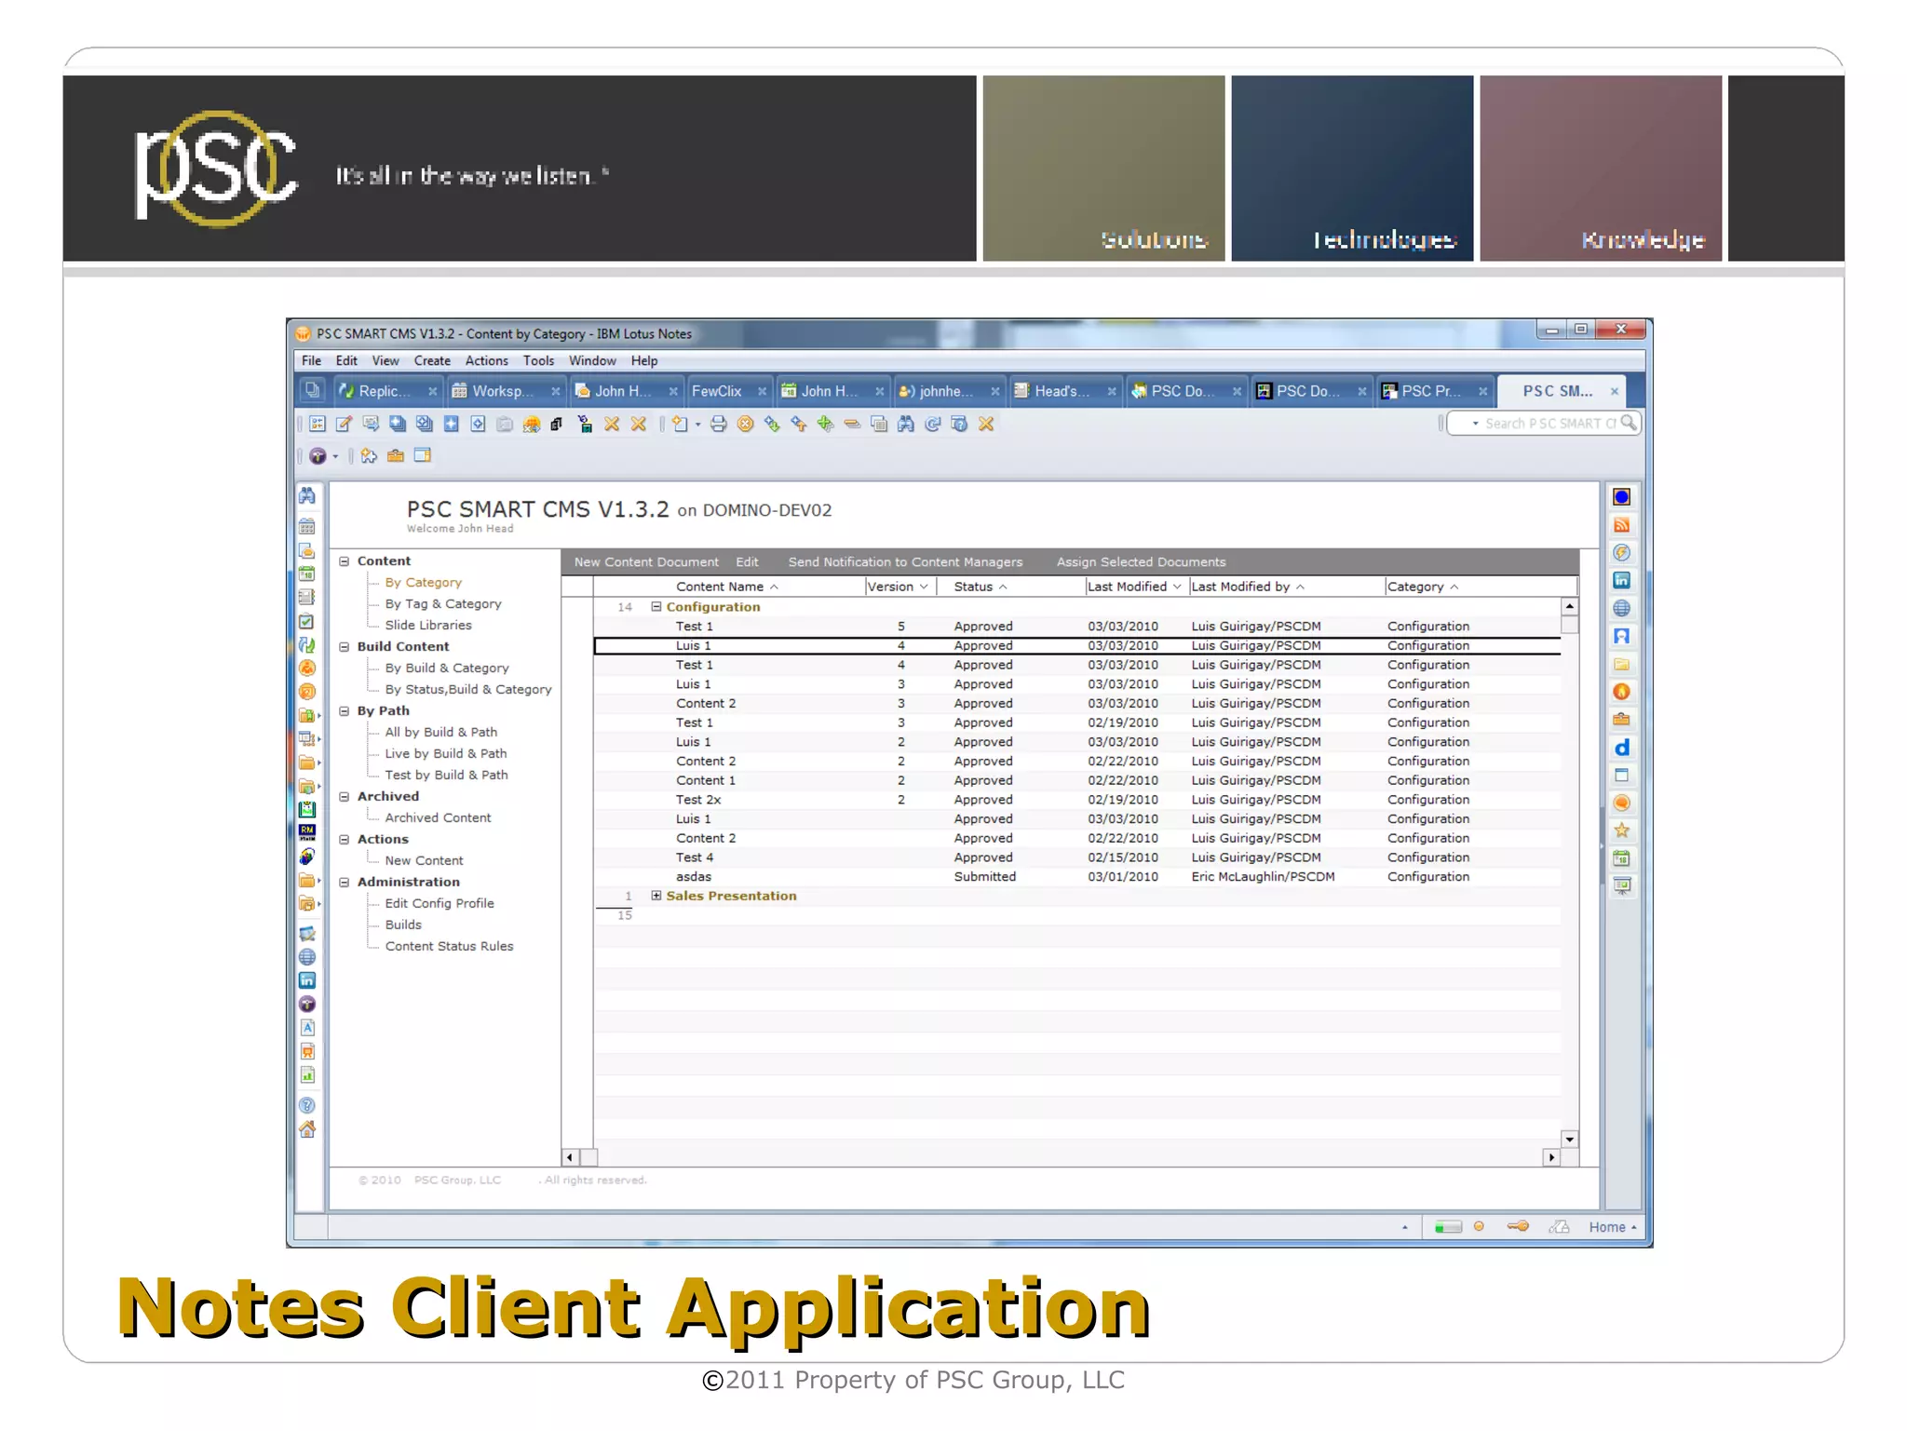
Task: Click the orange toolbox icon in second toolbar row
Action: tap(396, 456)
